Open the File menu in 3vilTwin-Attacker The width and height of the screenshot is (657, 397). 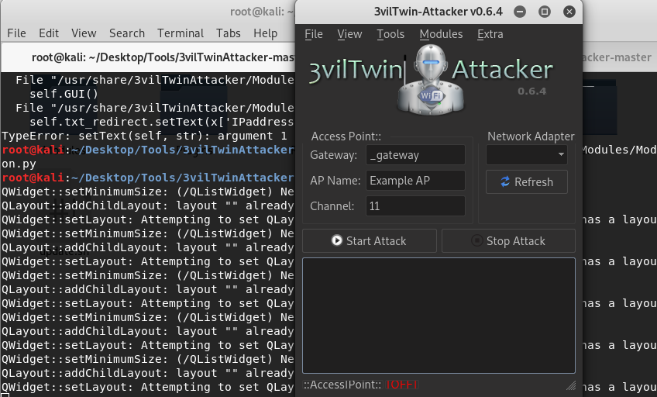[x=314, y=34]
